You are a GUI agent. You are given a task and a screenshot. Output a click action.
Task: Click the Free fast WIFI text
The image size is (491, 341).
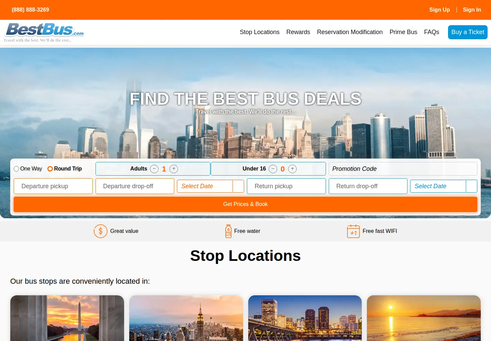pyautogui.click(x=380, y=231)
